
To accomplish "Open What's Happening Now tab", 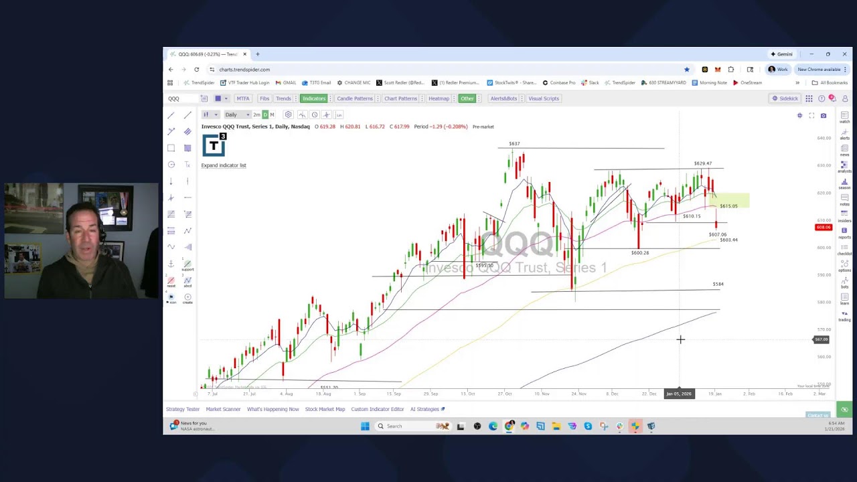I will click(x=272, y=409).
